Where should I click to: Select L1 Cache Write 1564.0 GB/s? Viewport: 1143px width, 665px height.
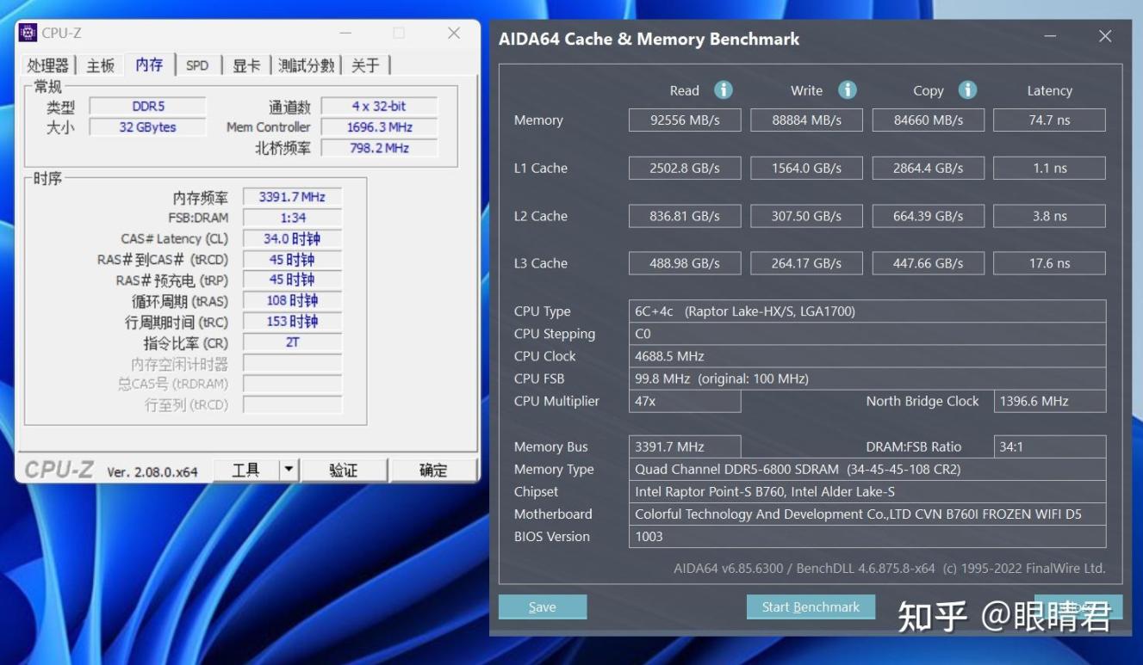(806, 169)
